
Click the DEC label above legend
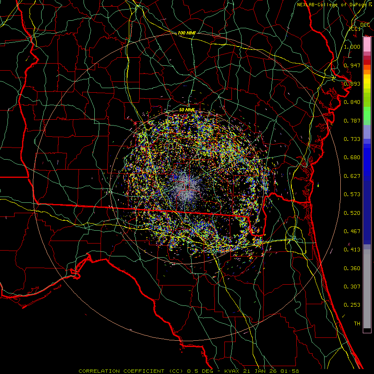coord(365,25)
